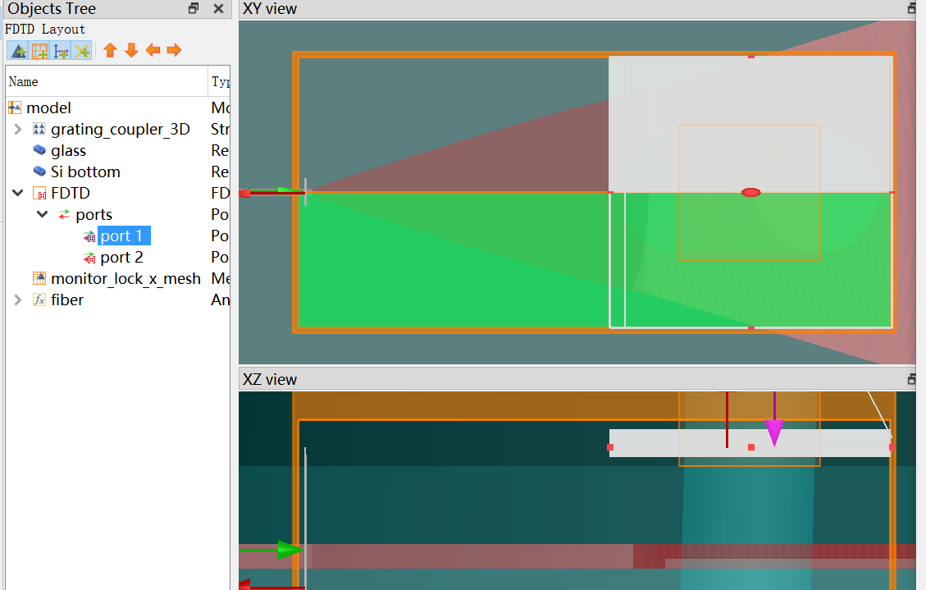The width and height of the screenshot is (926, 590).
Task: Toggle the sources filter icon
Action: (x=60, y=51)
